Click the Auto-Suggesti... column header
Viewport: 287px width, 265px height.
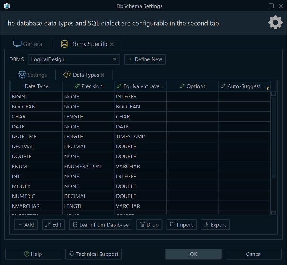click(x=244, y=86)
